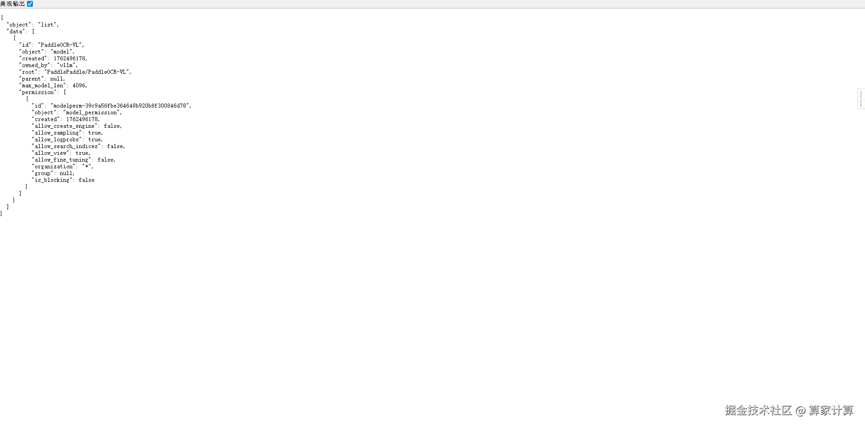Click the "parent": null line
The width and height of the screenshot is (865, 428).
42,79
